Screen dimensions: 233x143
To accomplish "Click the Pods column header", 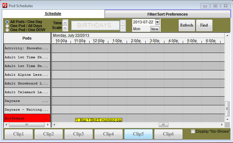I will click(27, 38).
